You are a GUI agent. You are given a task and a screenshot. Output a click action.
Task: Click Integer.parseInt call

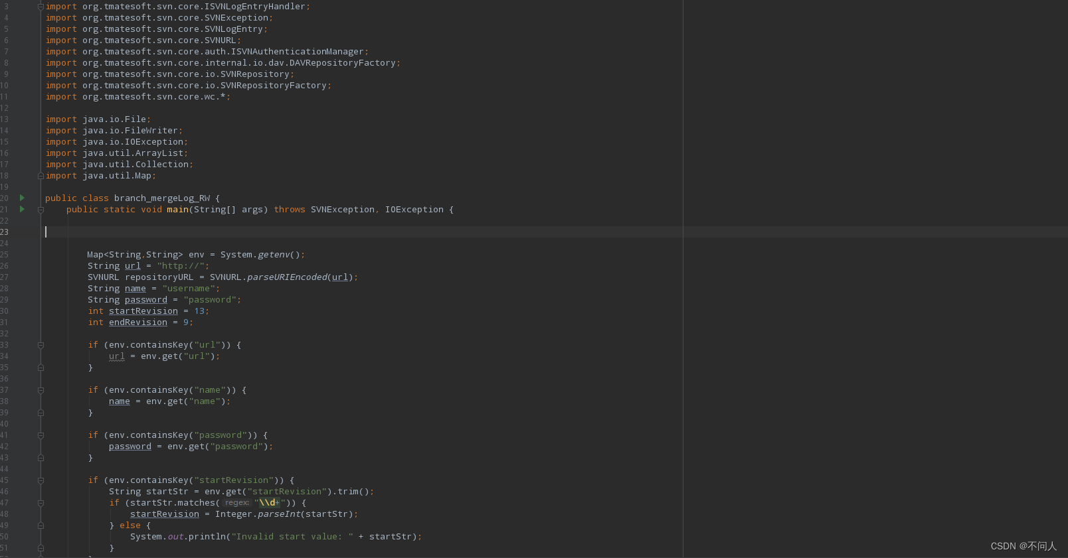click(257, 514)
